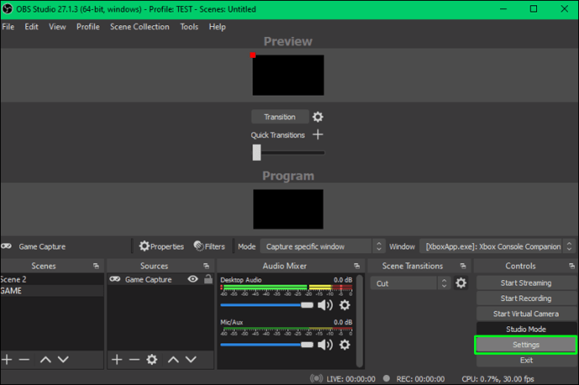Click the Program video canvas
Screen dimensions: 579x385
[288, 209]
